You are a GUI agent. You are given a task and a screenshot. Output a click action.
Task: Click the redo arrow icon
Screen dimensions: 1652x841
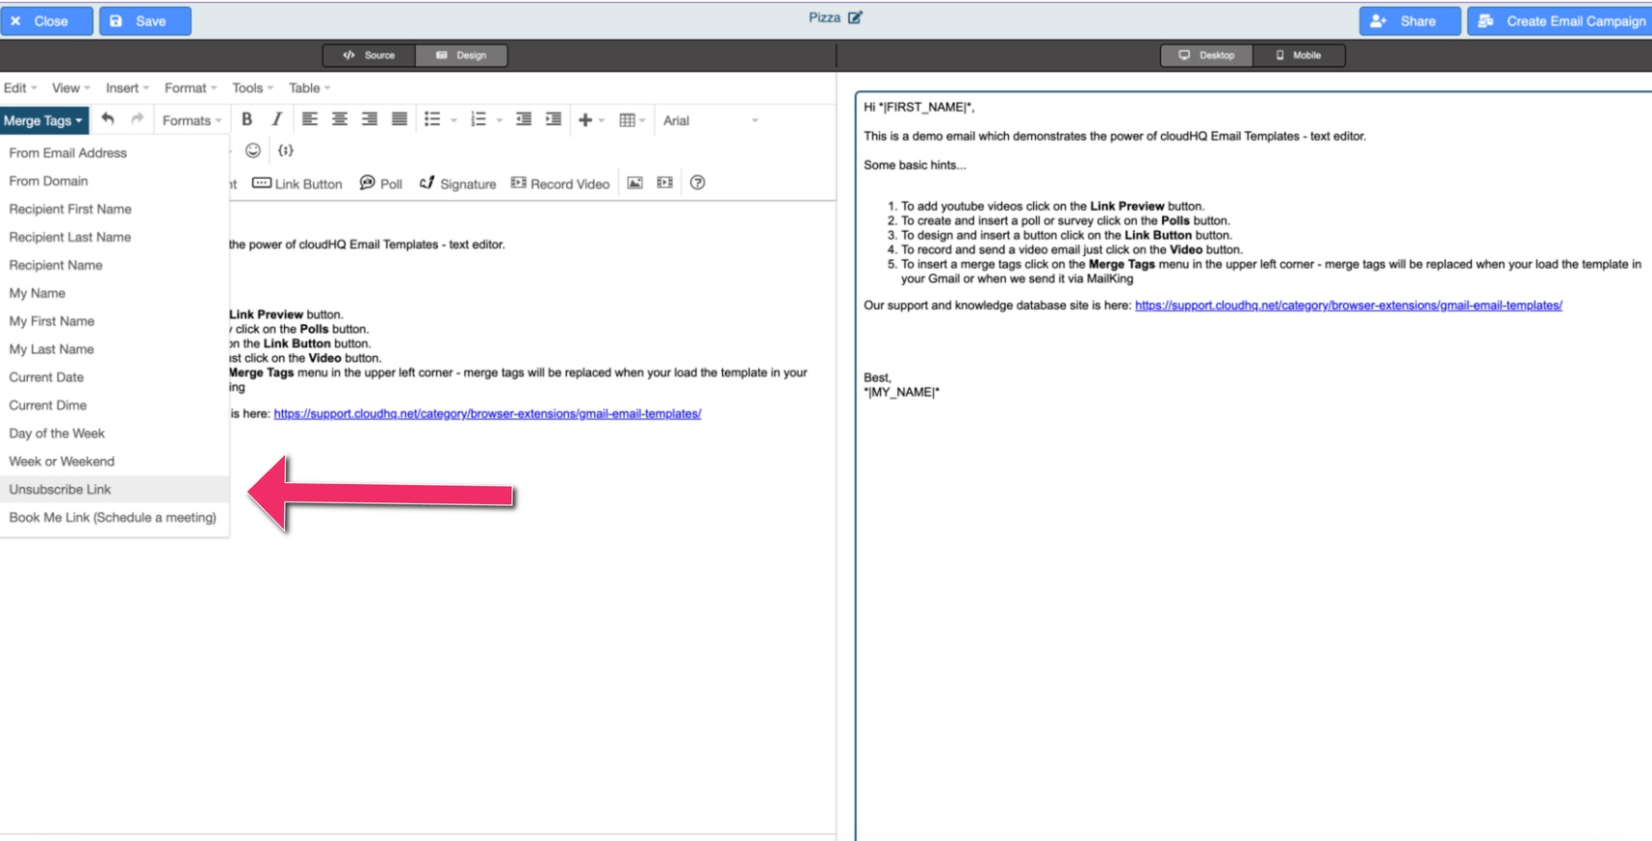[x=137, y=119]
